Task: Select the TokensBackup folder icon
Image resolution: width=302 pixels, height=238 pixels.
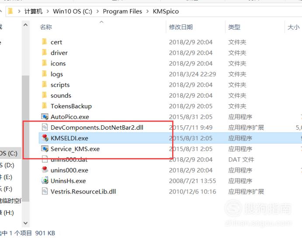Action: click(x=44, y=106)
